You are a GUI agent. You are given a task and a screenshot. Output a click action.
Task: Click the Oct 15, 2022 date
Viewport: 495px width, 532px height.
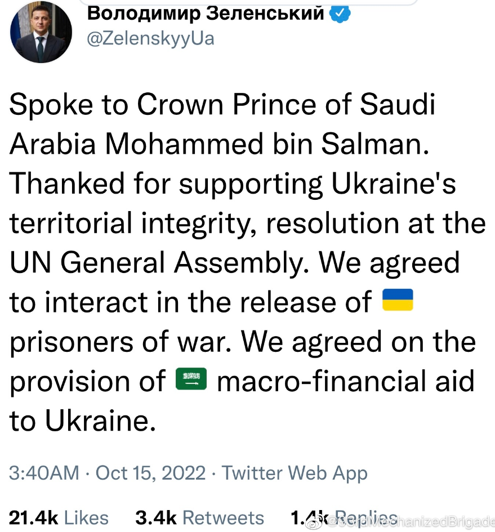[151, 472]
